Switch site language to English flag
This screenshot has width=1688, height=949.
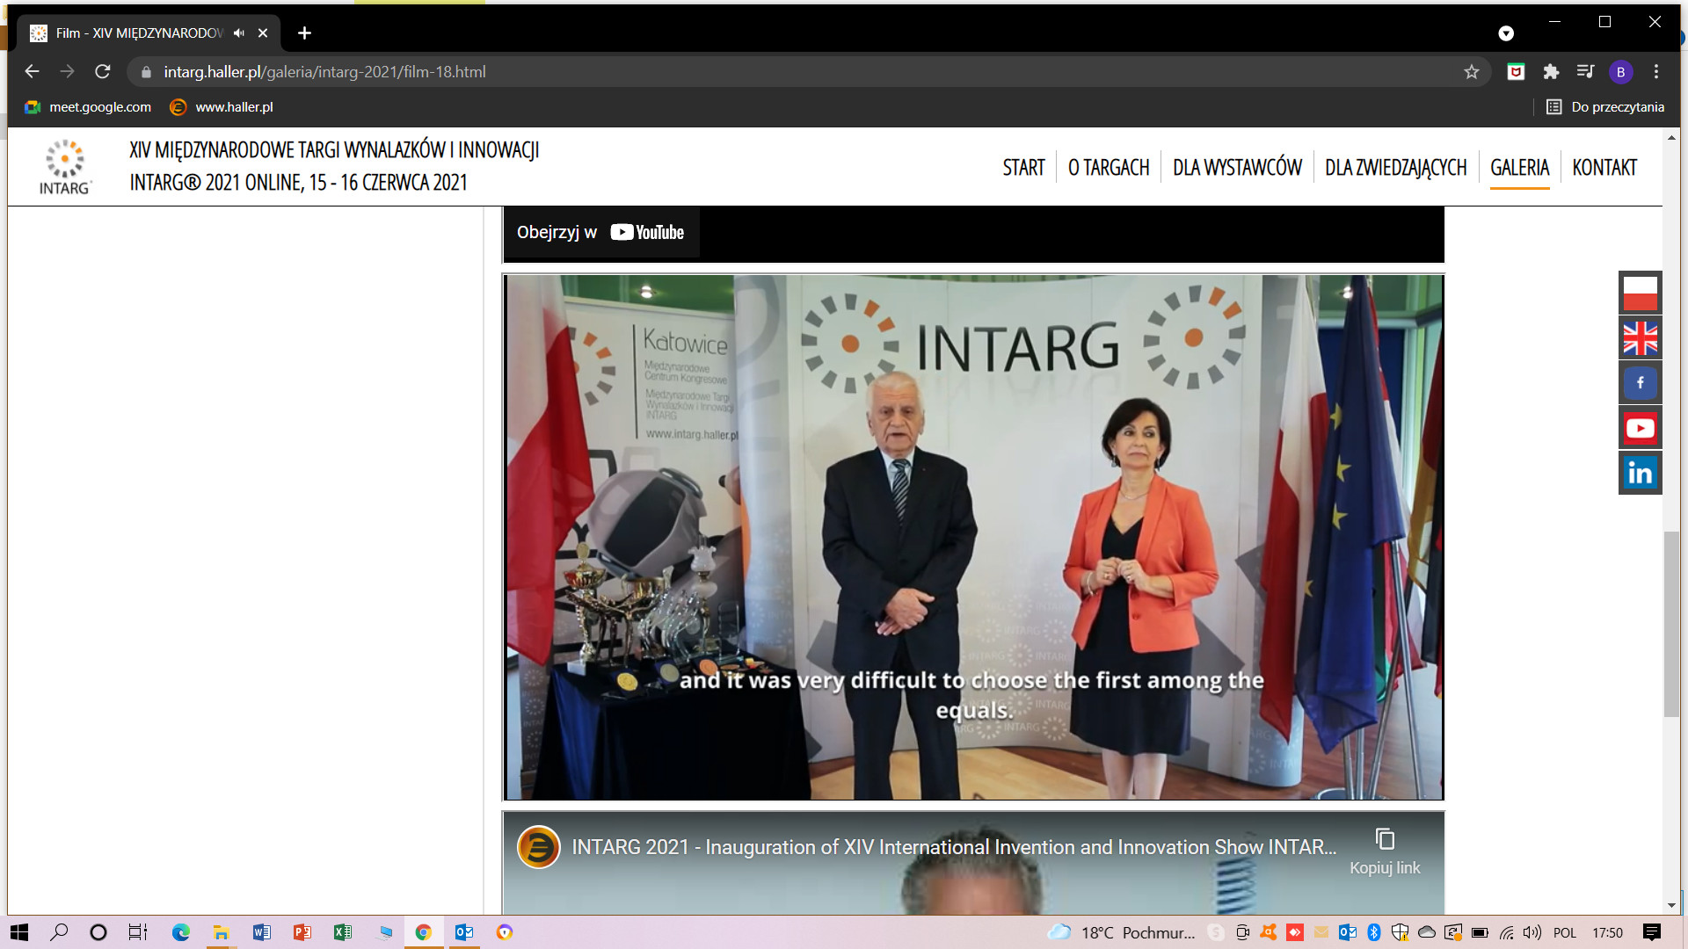[1640, 338]
